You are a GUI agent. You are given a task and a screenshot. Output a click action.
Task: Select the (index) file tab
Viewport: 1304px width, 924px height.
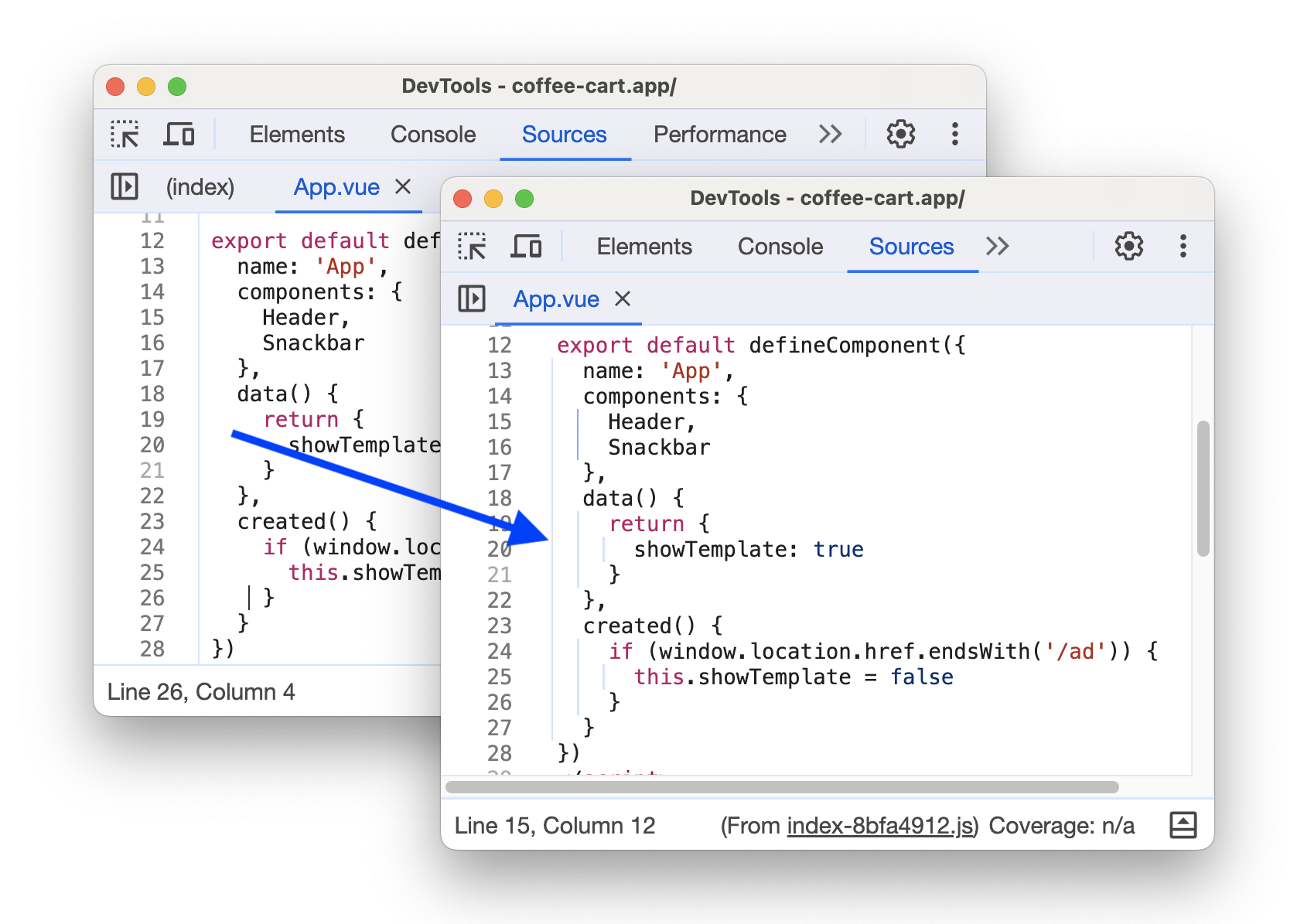point(199,186)
